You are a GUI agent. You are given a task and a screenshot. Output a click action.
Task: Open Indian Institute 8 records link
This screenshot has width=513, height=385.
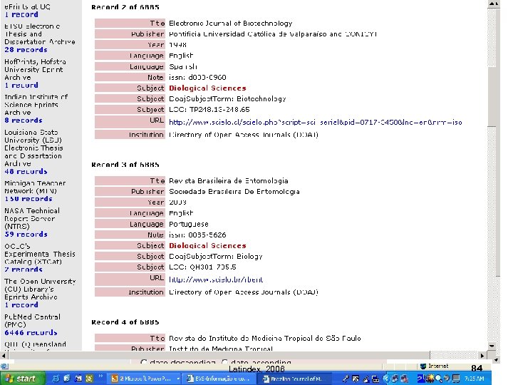[x=24, y=120]
